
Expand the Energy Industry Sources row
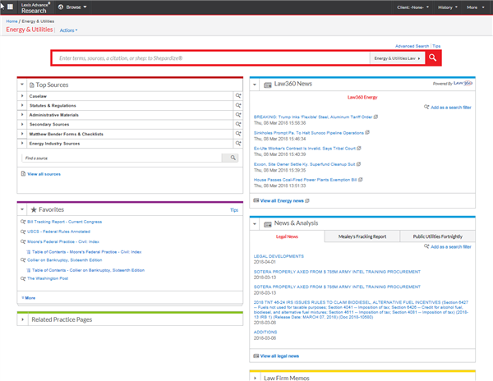[22, 143]
